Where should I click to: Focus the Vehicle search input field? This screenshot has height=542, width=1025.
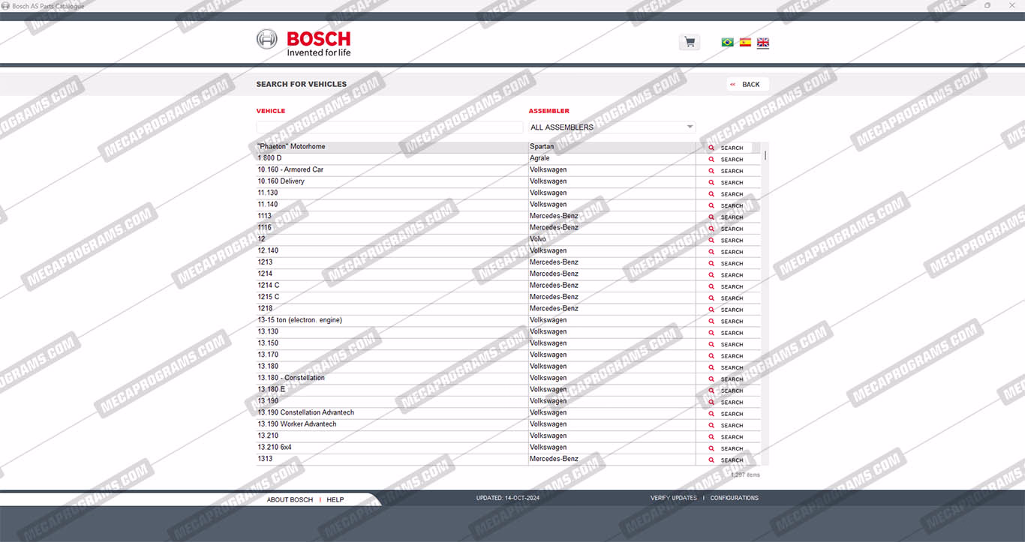(389, 127)
